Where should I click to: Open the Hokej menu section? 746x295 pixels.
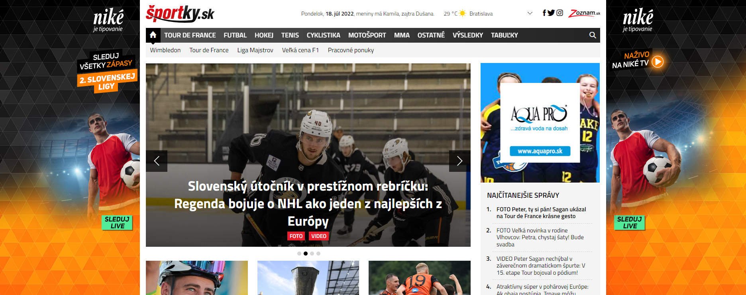tap(264, 35)
